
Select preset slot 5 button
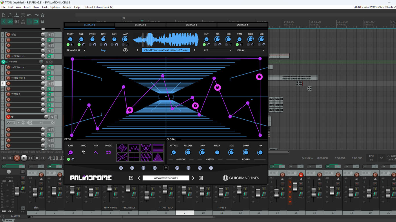177,168
